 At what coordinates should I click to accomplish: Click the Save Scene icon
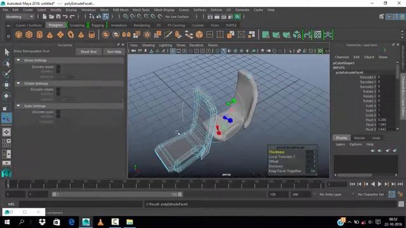pyautogui.click(x=58, y=16)
